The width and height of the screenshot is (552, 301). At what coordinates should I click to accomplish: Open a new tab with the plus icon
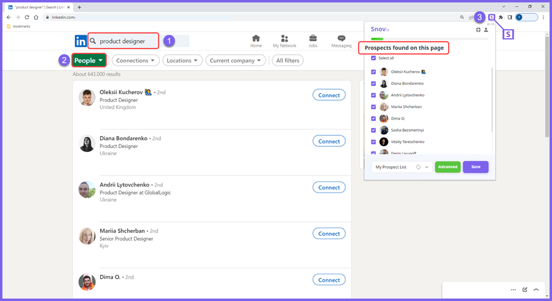point(79,7)
